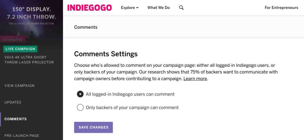Click VAVA 4K Ultra Short Throw campaign title
Screen dimensions: 304x140
[x=29, y=60]
